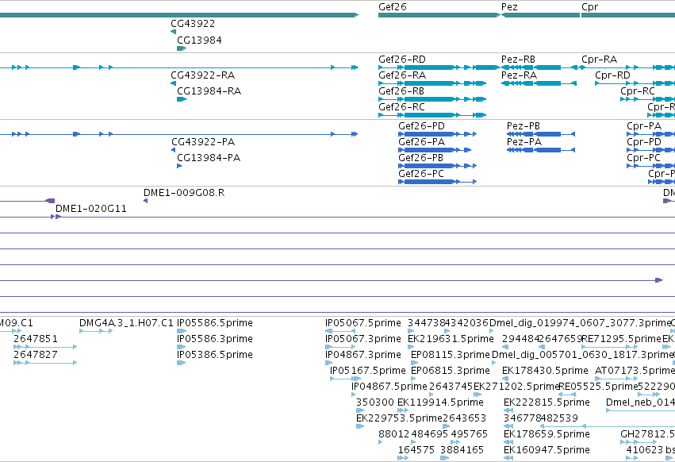This screenshot has height=462, width=675.
Task: Click transcript label Pez-RA
Action: coord(520,75)
